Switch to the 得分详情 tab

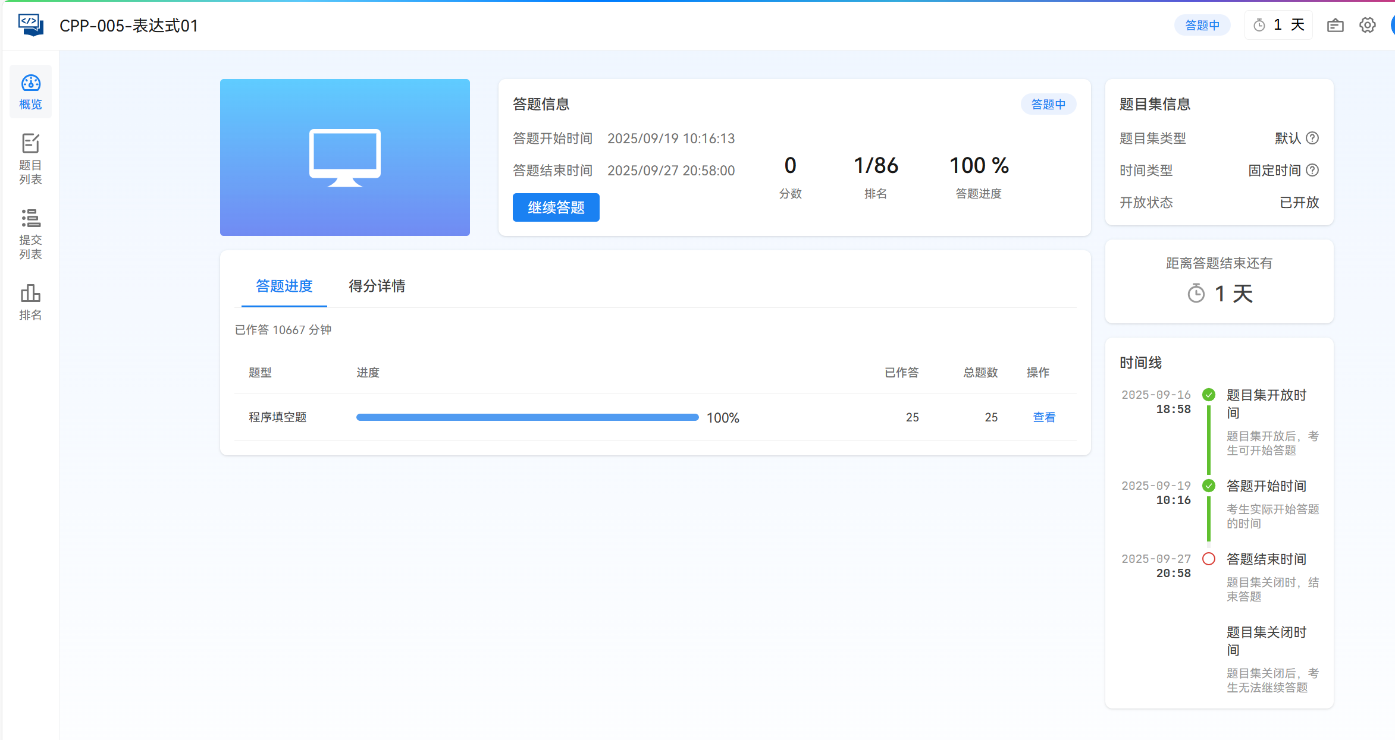click(377, 286)
